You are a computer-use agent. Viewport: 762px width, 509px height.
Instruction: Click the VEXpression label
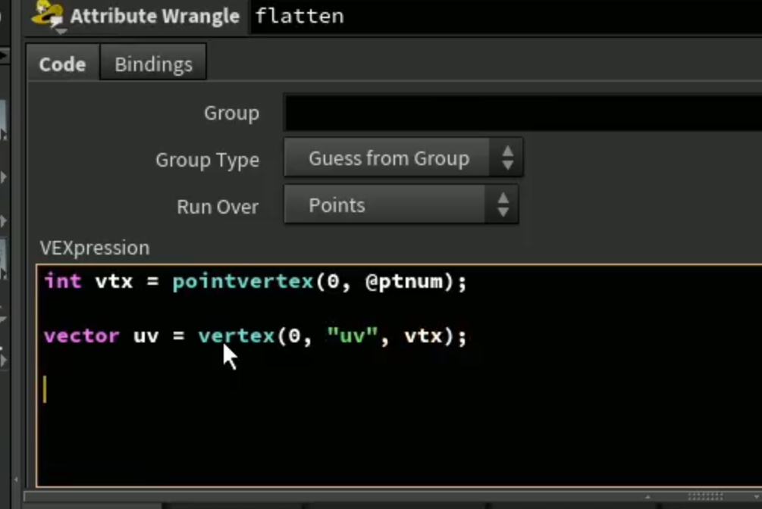pyautogui.click(x=95, y=248)
